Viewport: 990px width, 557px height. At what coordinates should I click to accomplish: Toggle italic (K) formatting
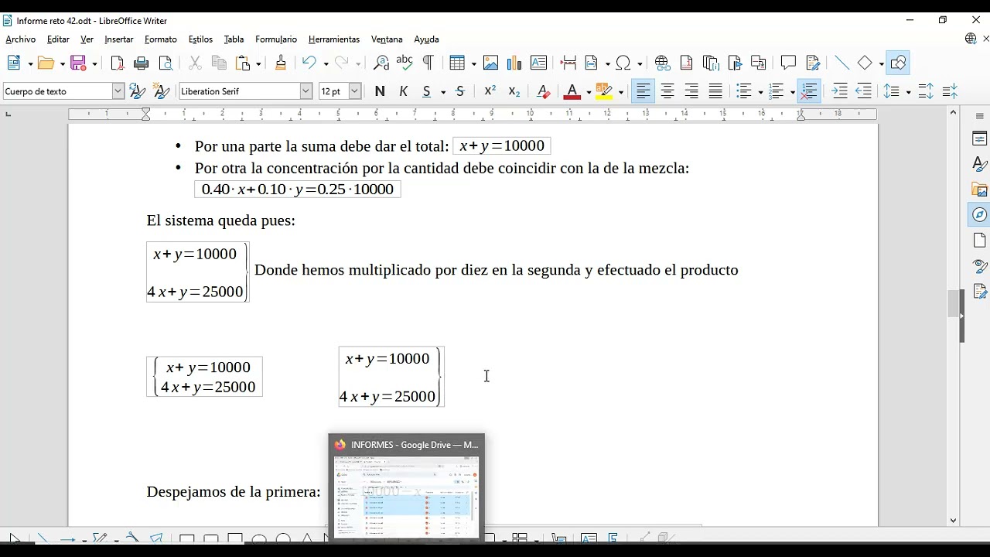[x=404, y=91]
